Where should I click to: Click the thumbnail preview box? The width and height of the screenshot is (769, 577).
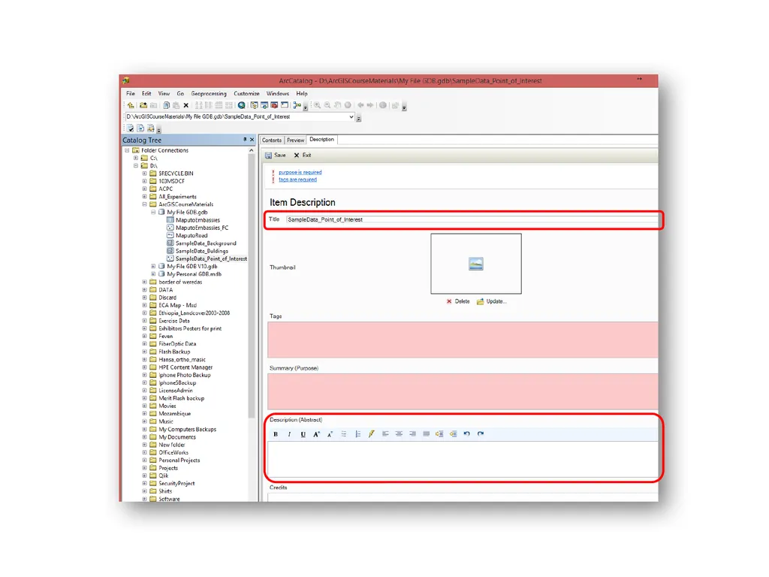click(x=475, y=264)
